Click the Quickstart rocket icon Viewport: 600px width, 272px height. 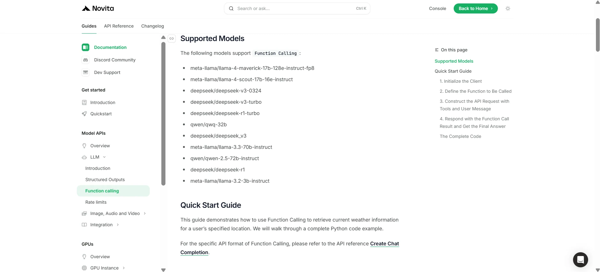pos(84,114)
